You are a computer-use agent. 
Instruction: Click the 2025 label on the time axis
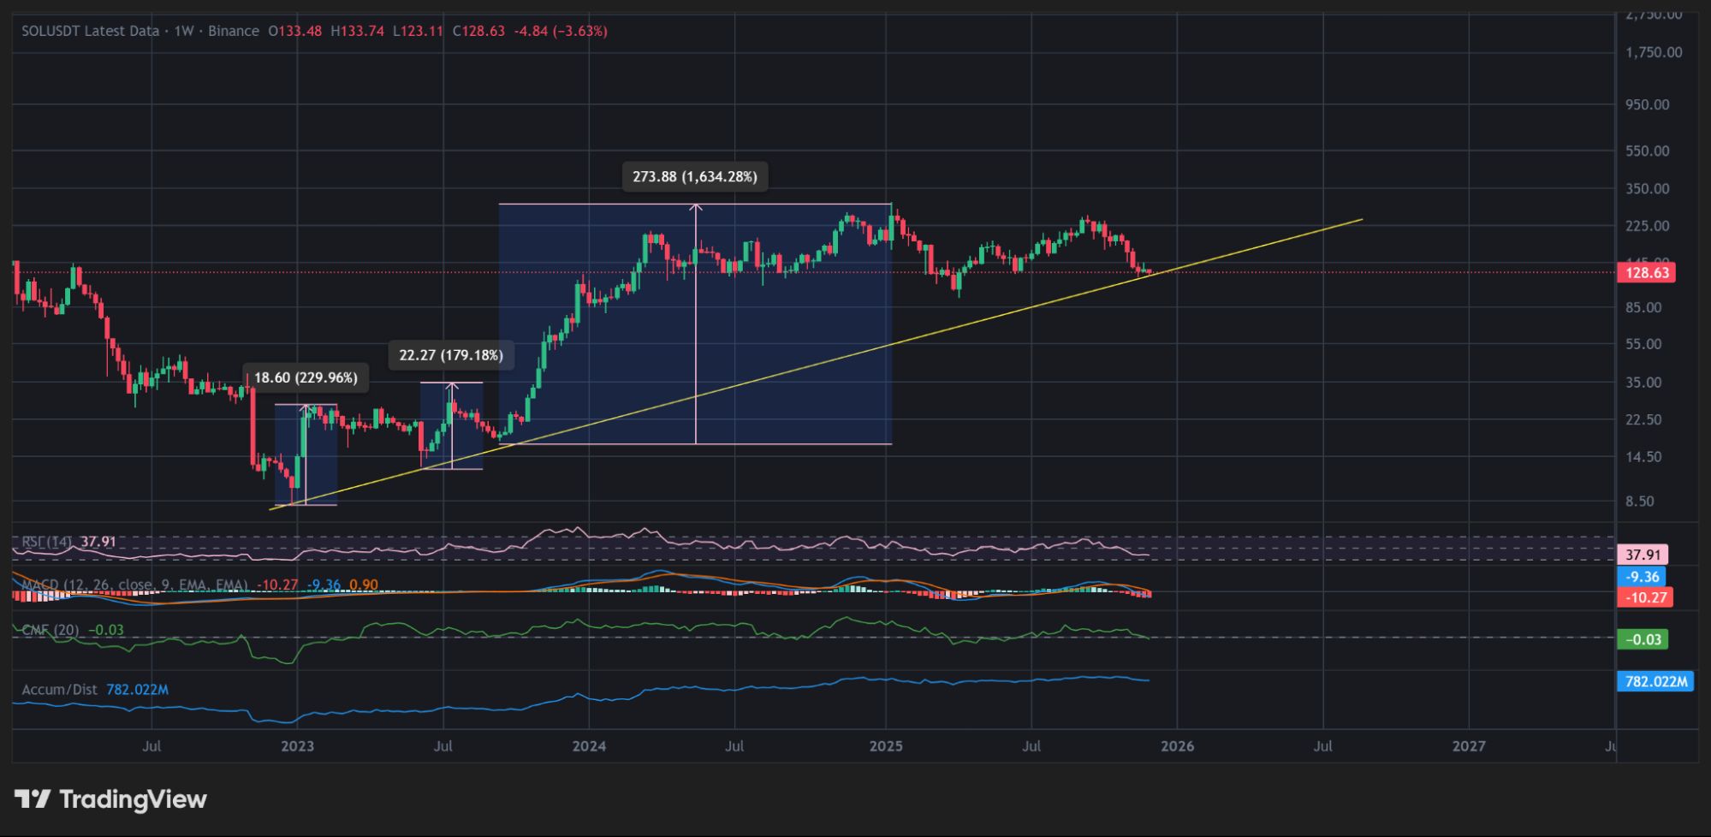(887, 746)
